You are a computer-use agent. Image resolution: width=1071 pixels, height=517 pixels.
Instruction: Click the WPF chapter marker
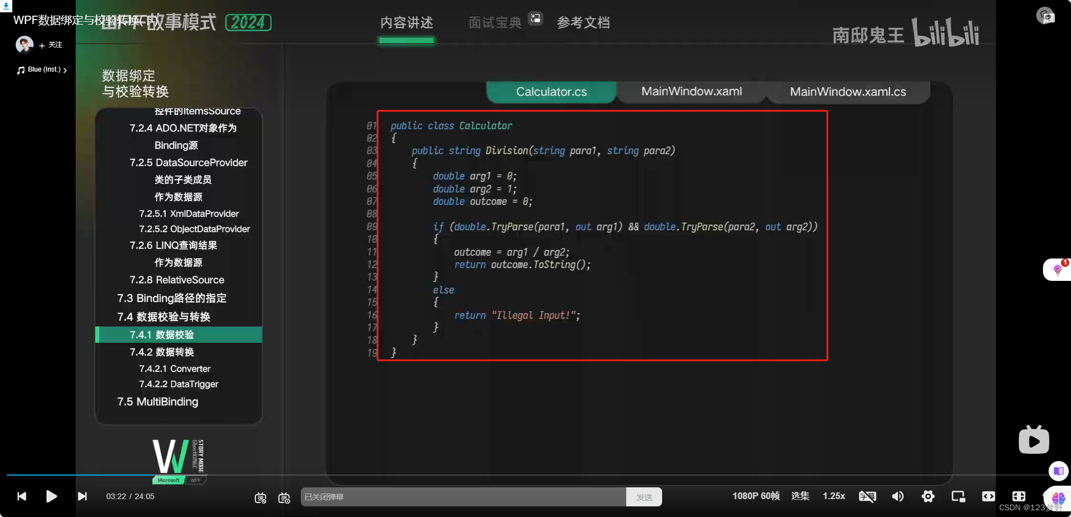tap(195, 480)
